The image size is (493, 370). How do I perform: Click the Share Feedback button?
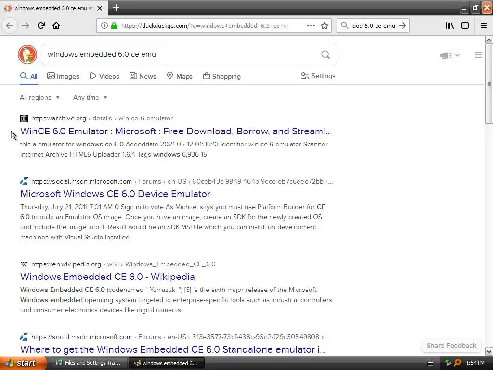451,345
